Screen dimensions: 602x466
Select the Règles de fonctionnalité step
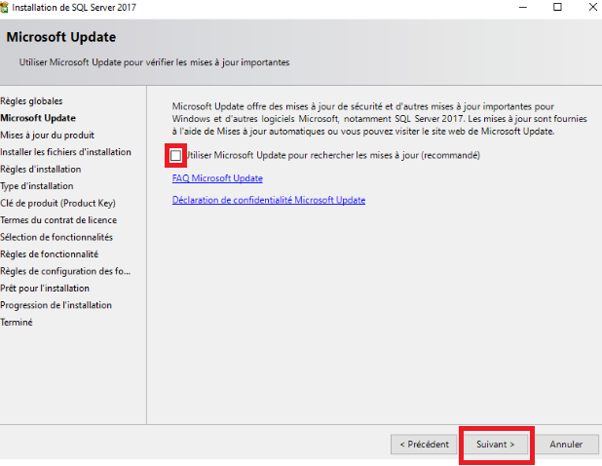click(x=49, y=254)
